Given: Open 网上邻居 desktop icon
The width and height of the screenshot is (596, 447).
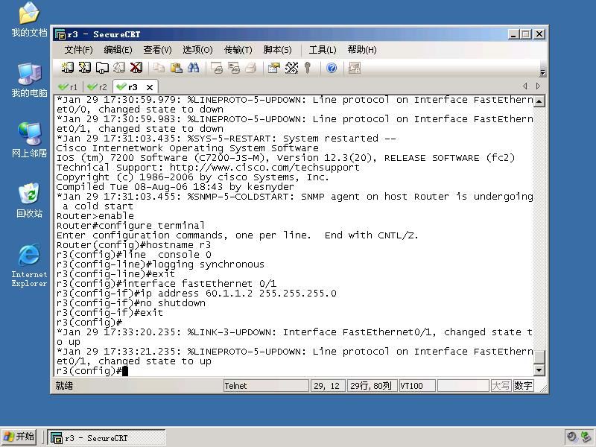Looking at the screenshot, I should pos(29,140).
